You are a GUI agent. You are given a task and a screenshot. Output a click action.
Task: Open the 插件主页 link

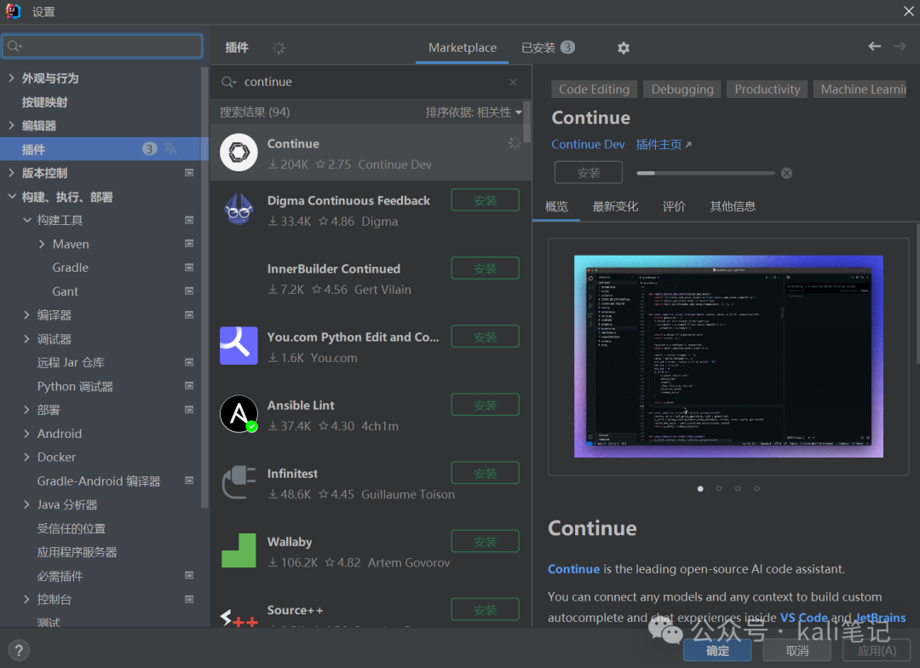tap(663, 145)
